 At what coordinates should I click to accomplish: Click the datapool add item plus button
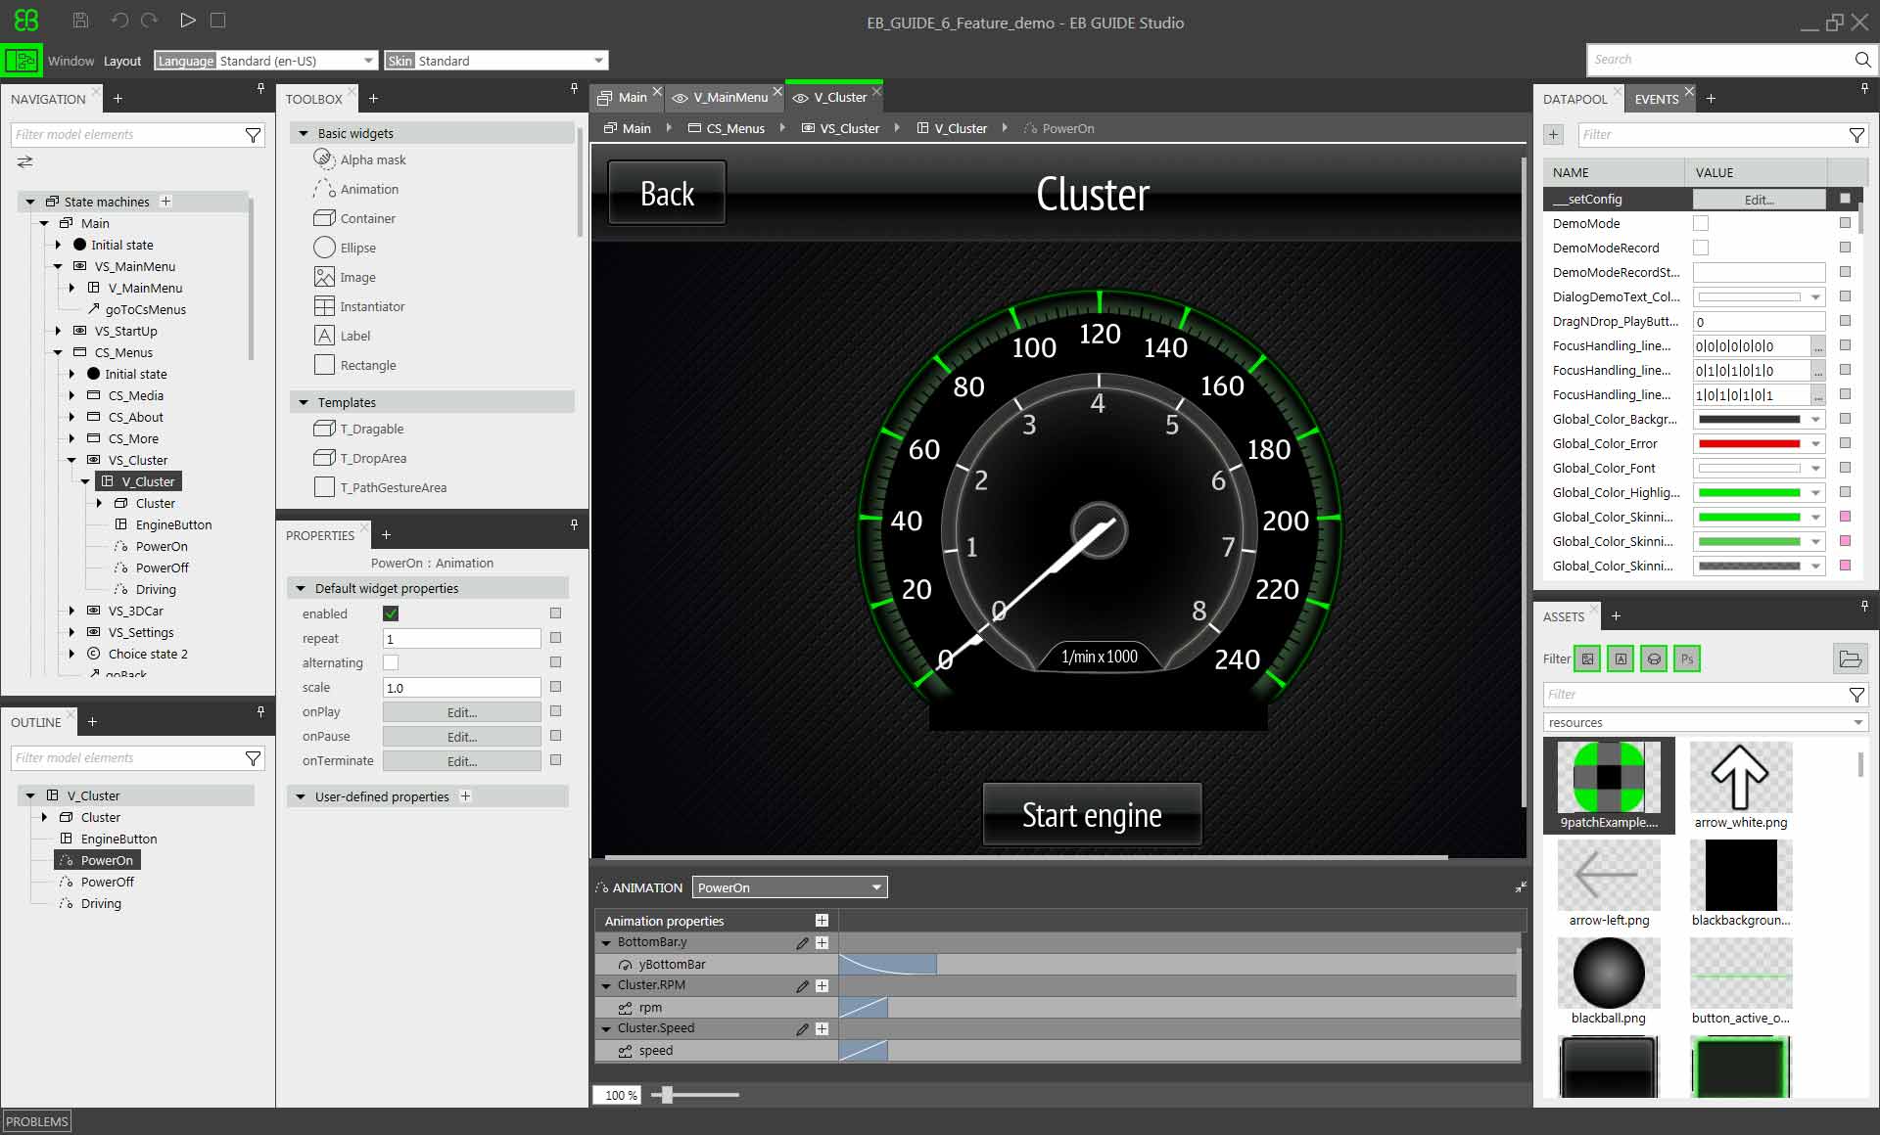pyautogui.click(x=1553, y=135)
